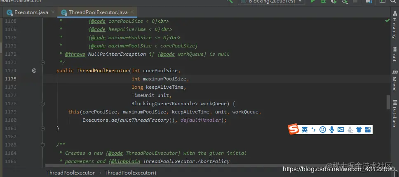The image size is (399, 177).
Task: Run with coverage icon in the toolbar
Action: coord(333,1)
